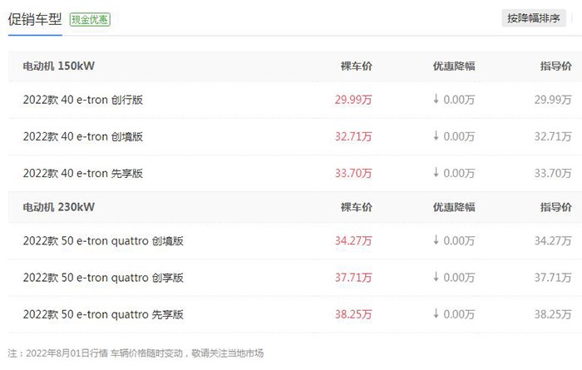Click gray guide price 38.25万
The height and width of the screenshot is (370, 582).
(x=553, y=314)
